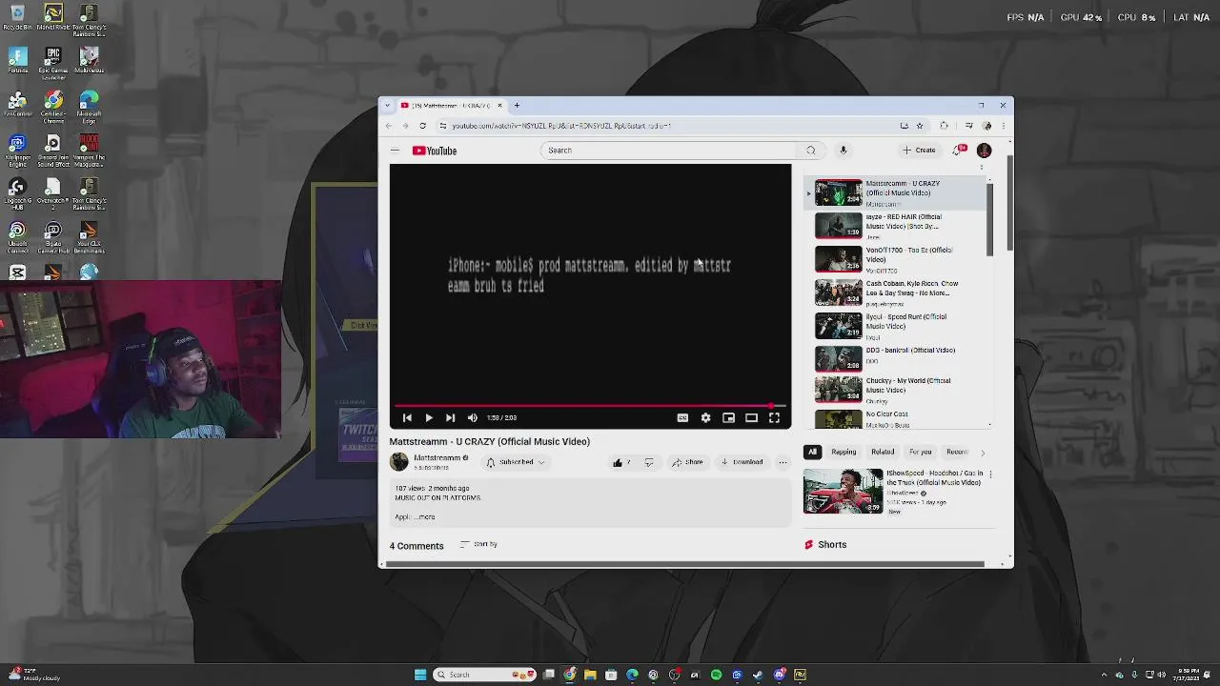
Task: Open the video settings gear
Action: tap(705, 417)
